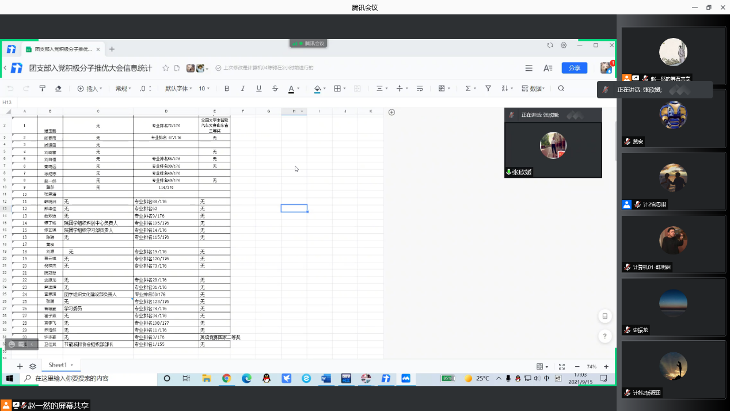This screenshot has height=411, width=730.
Task: Toggle strikethrough formatting
Action: pyautogui.click(x=275, y=89)
